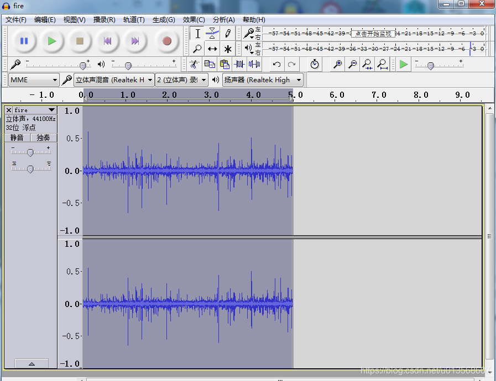Open the Sync-Lock clock icon

pyautogui.click(x=315, y=65)
